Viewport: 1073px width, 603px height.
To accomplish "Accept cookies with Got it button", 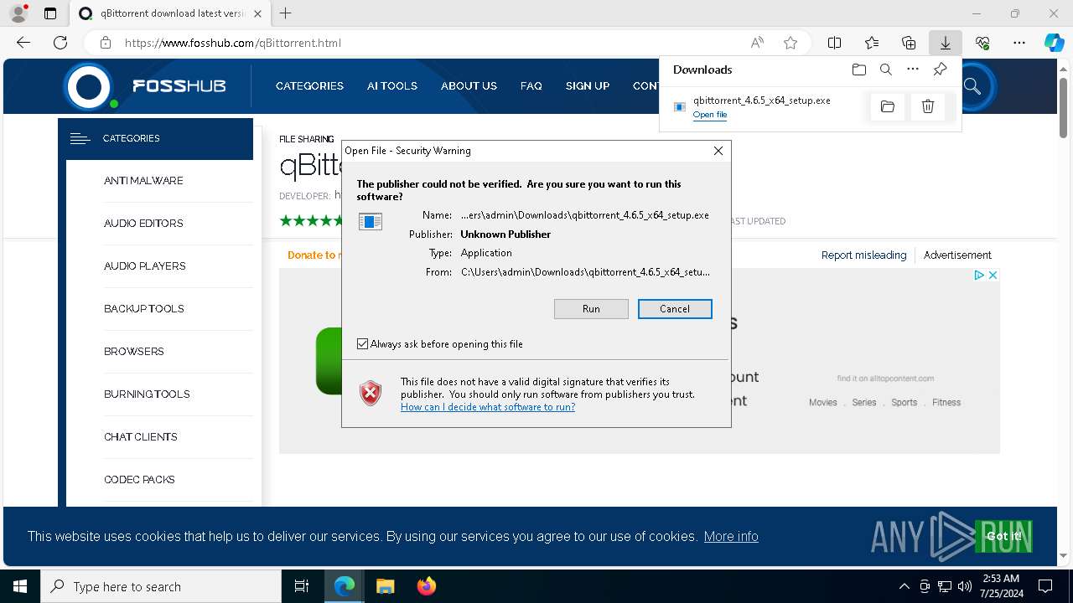I will click(x=1004, y=536).
